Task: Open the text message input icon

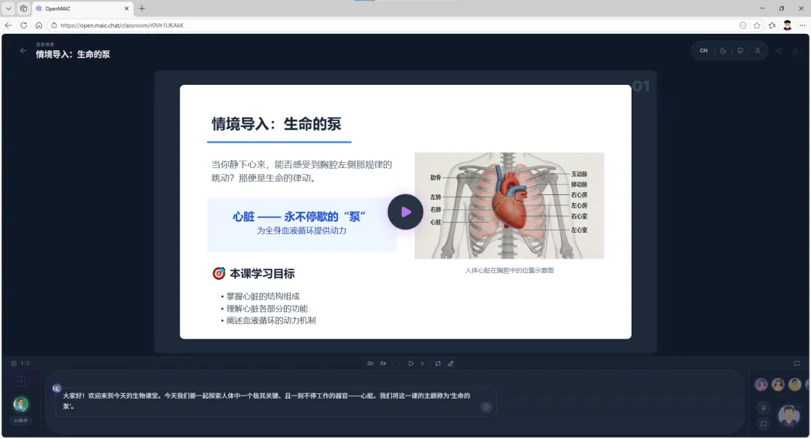Action: pyautogui.click(x=764, y=424)
